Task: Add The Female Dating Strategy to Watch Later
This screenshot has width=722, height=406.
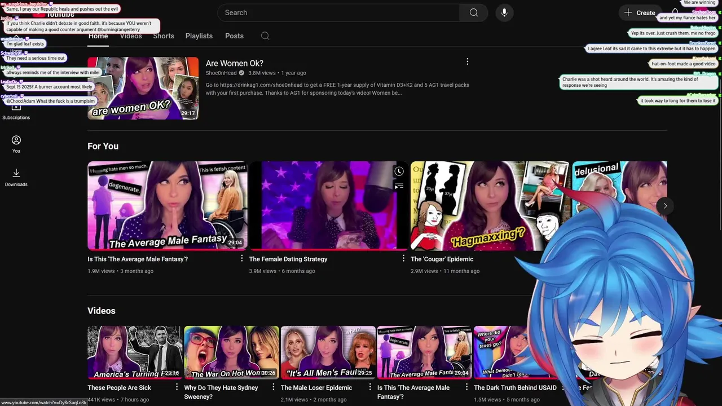Action: 399,171
